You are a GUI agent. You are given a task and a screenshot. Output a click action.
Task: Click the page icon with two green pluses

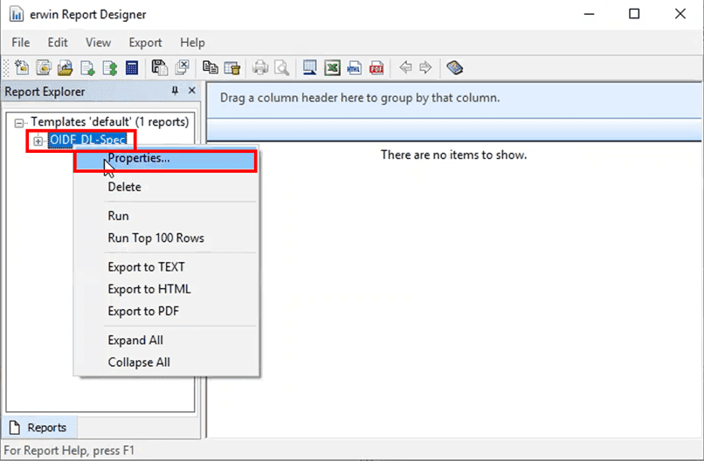[109, 68]
